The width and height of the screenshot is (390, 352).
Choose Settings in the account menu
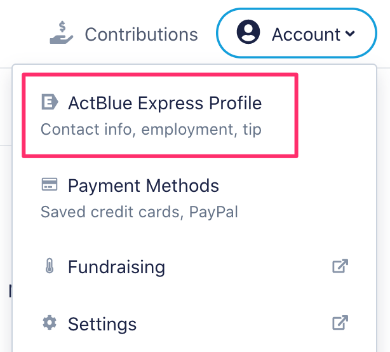tap(194, 323)
